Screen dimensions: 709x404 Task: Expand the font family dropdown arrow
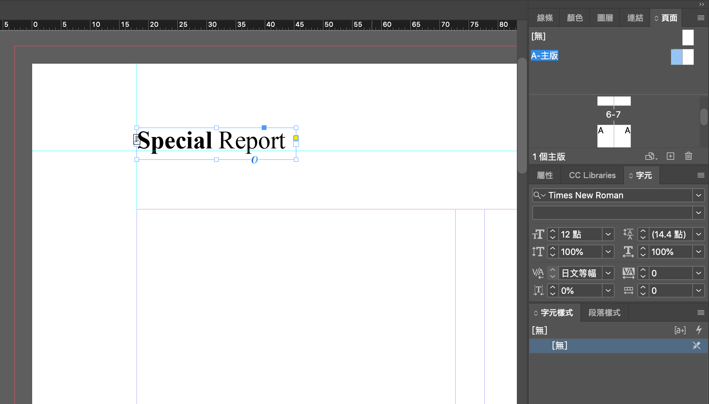click(699, 195)
